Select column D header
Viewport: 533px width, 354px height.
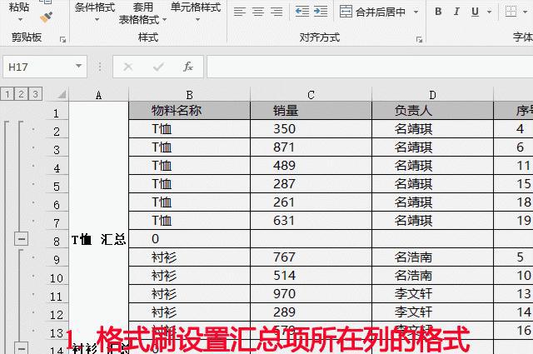tap(432, 95)
